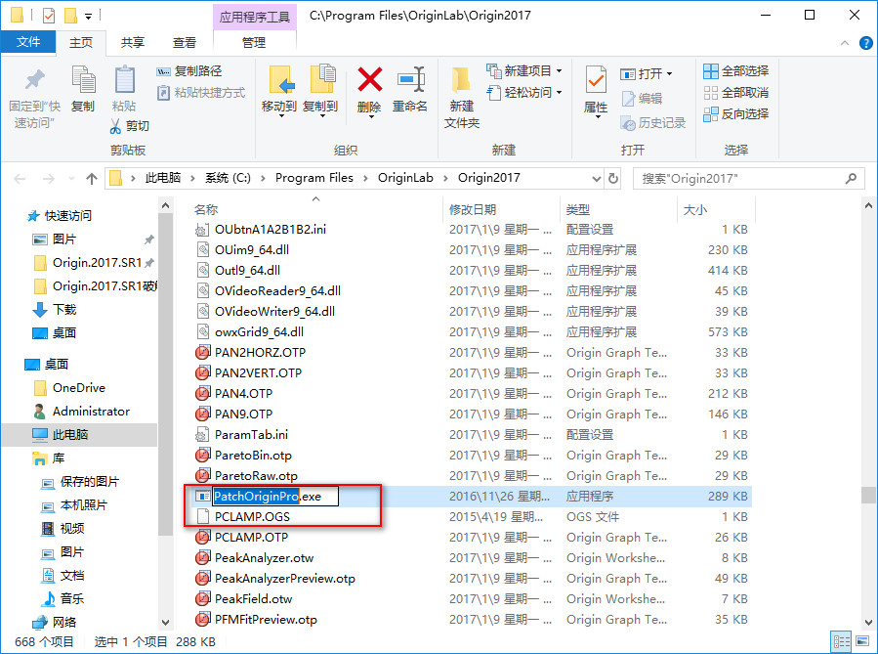Image resolution: width=878 pixels, height=654 pixels.
Task: Open the File (文件) menu tab
Action: (28, 42)
